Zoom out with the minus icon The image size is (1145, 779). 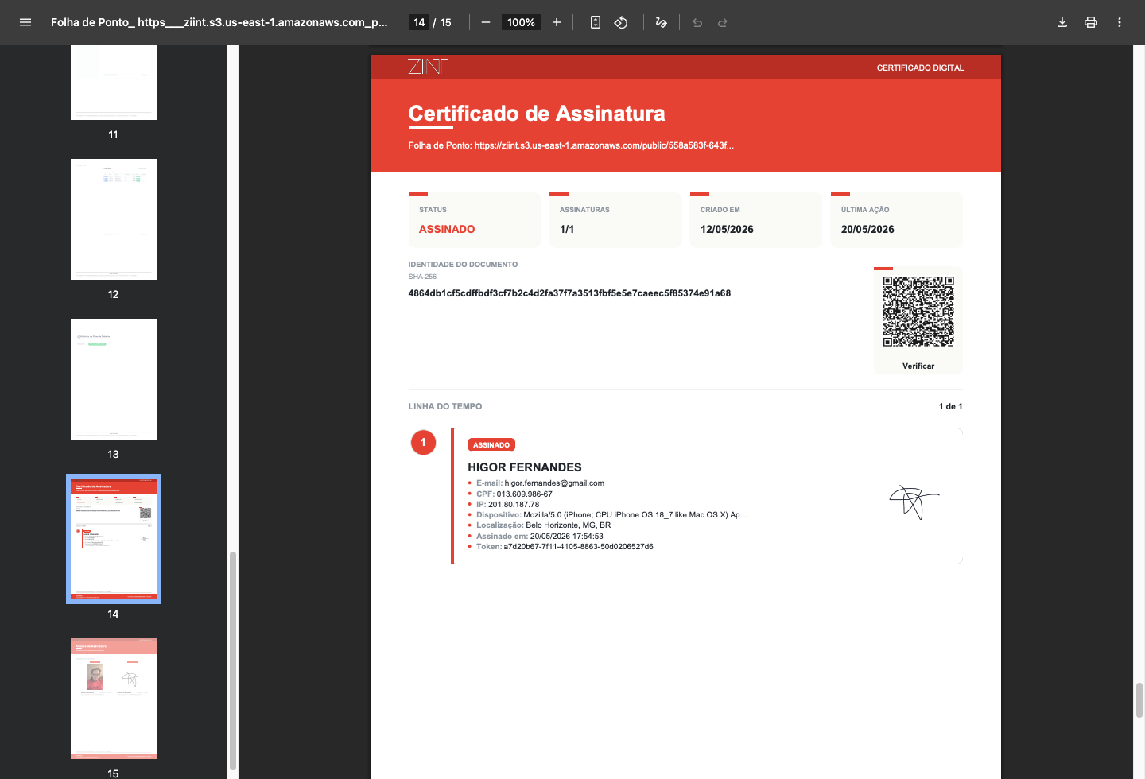tap(486, 22)
